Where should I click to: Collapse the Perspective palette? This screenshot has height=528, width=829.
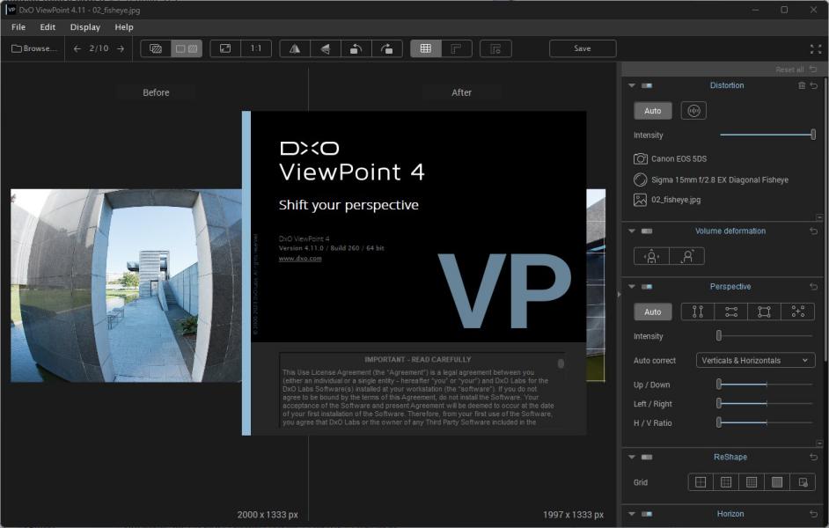(632, 287)
